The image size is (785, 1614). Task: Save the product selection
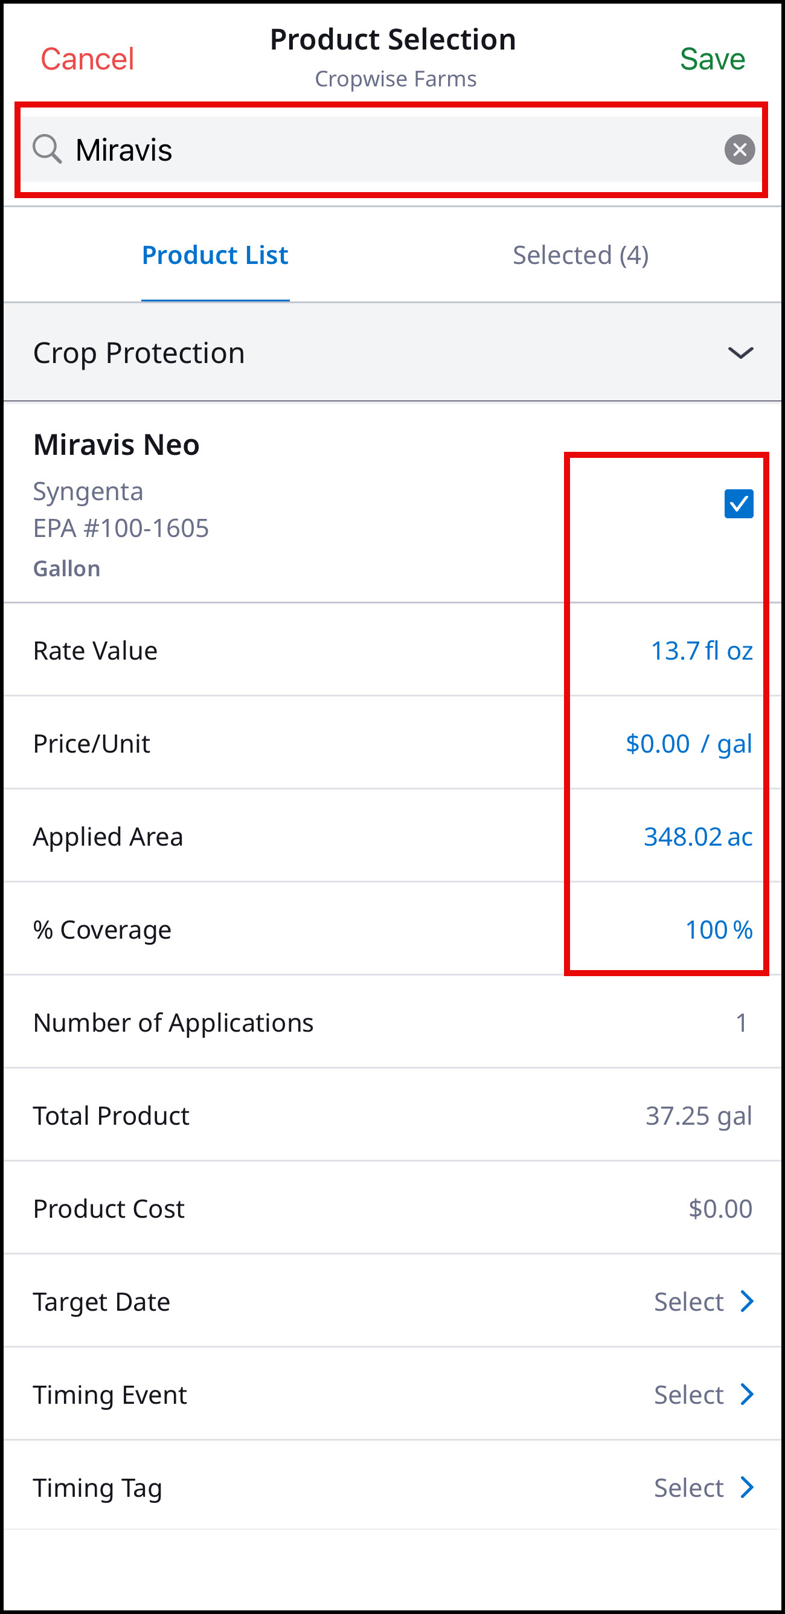pos(713,59)
